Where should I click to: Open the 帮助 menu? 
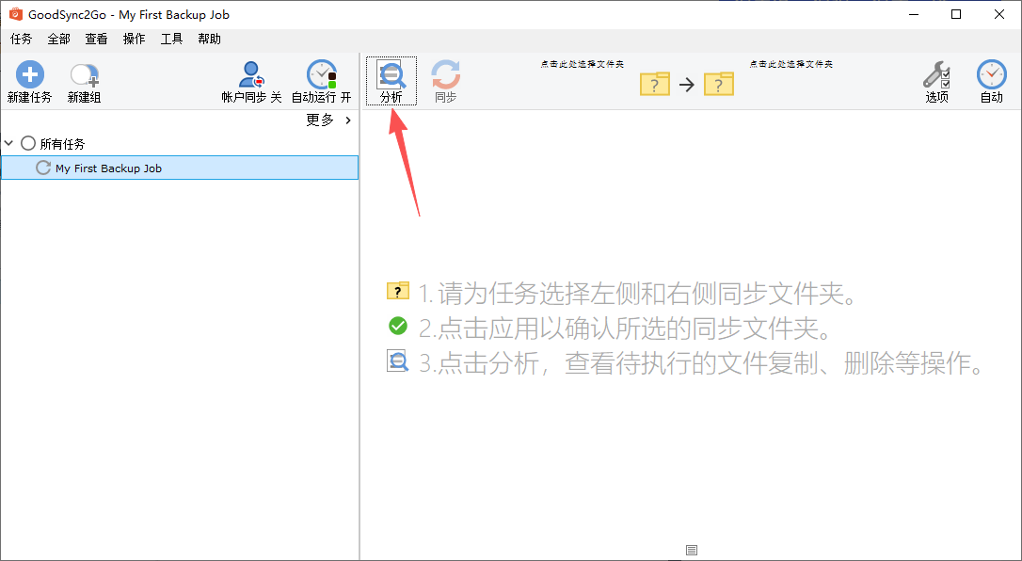(210, 40)
